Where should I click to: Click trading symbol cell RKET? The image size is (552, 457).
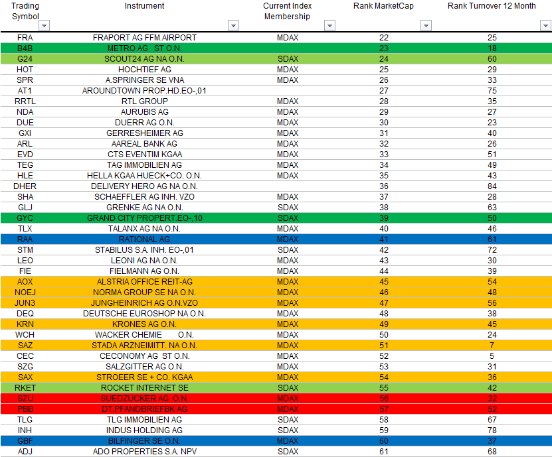[25, 388]
